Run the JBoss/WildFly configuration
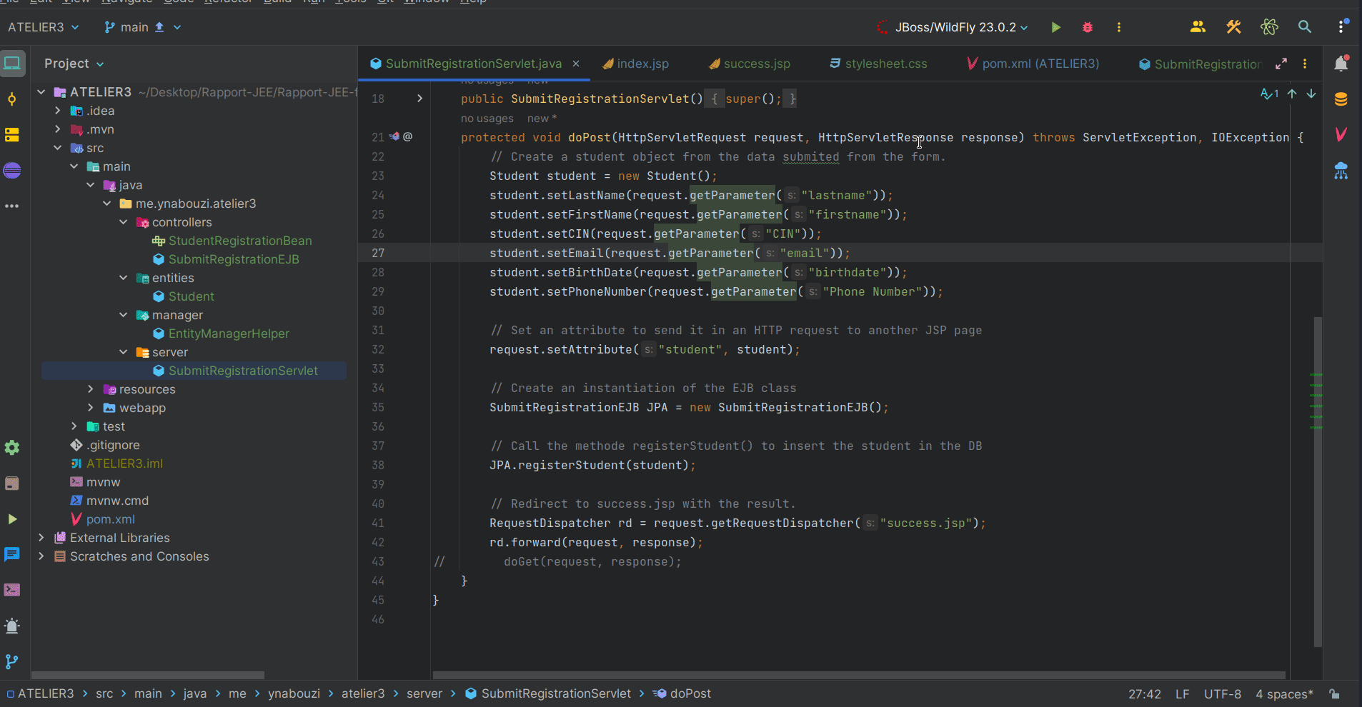This screenshot has width=1362, height=707. [x=1055, y=27]
